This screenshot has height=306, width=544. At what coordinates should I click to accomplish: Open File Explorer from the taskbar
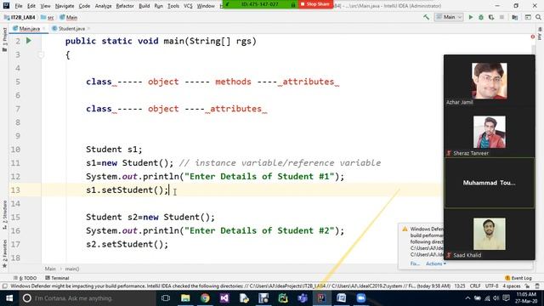pyautogui.click(x=185, y=298)
